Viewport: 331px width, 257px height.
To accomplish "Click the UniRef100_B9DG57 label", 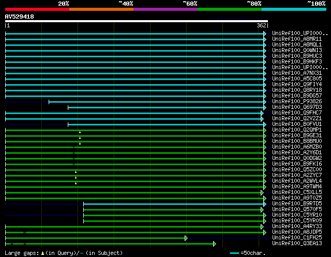I will 297,96.
